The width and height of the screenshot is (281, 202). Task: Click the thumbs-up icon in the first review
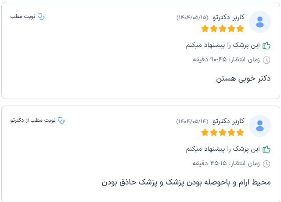click(266, 46)
